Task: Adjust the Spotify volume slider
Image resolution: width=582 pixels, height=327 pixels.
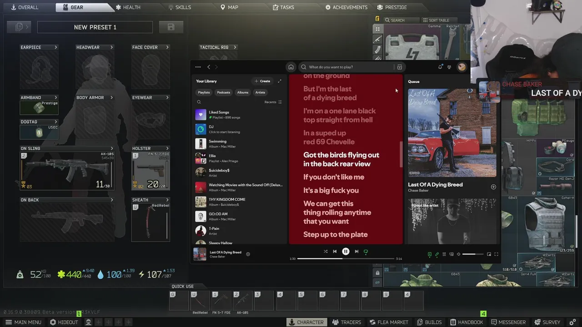Action: (x=472, y=254)
